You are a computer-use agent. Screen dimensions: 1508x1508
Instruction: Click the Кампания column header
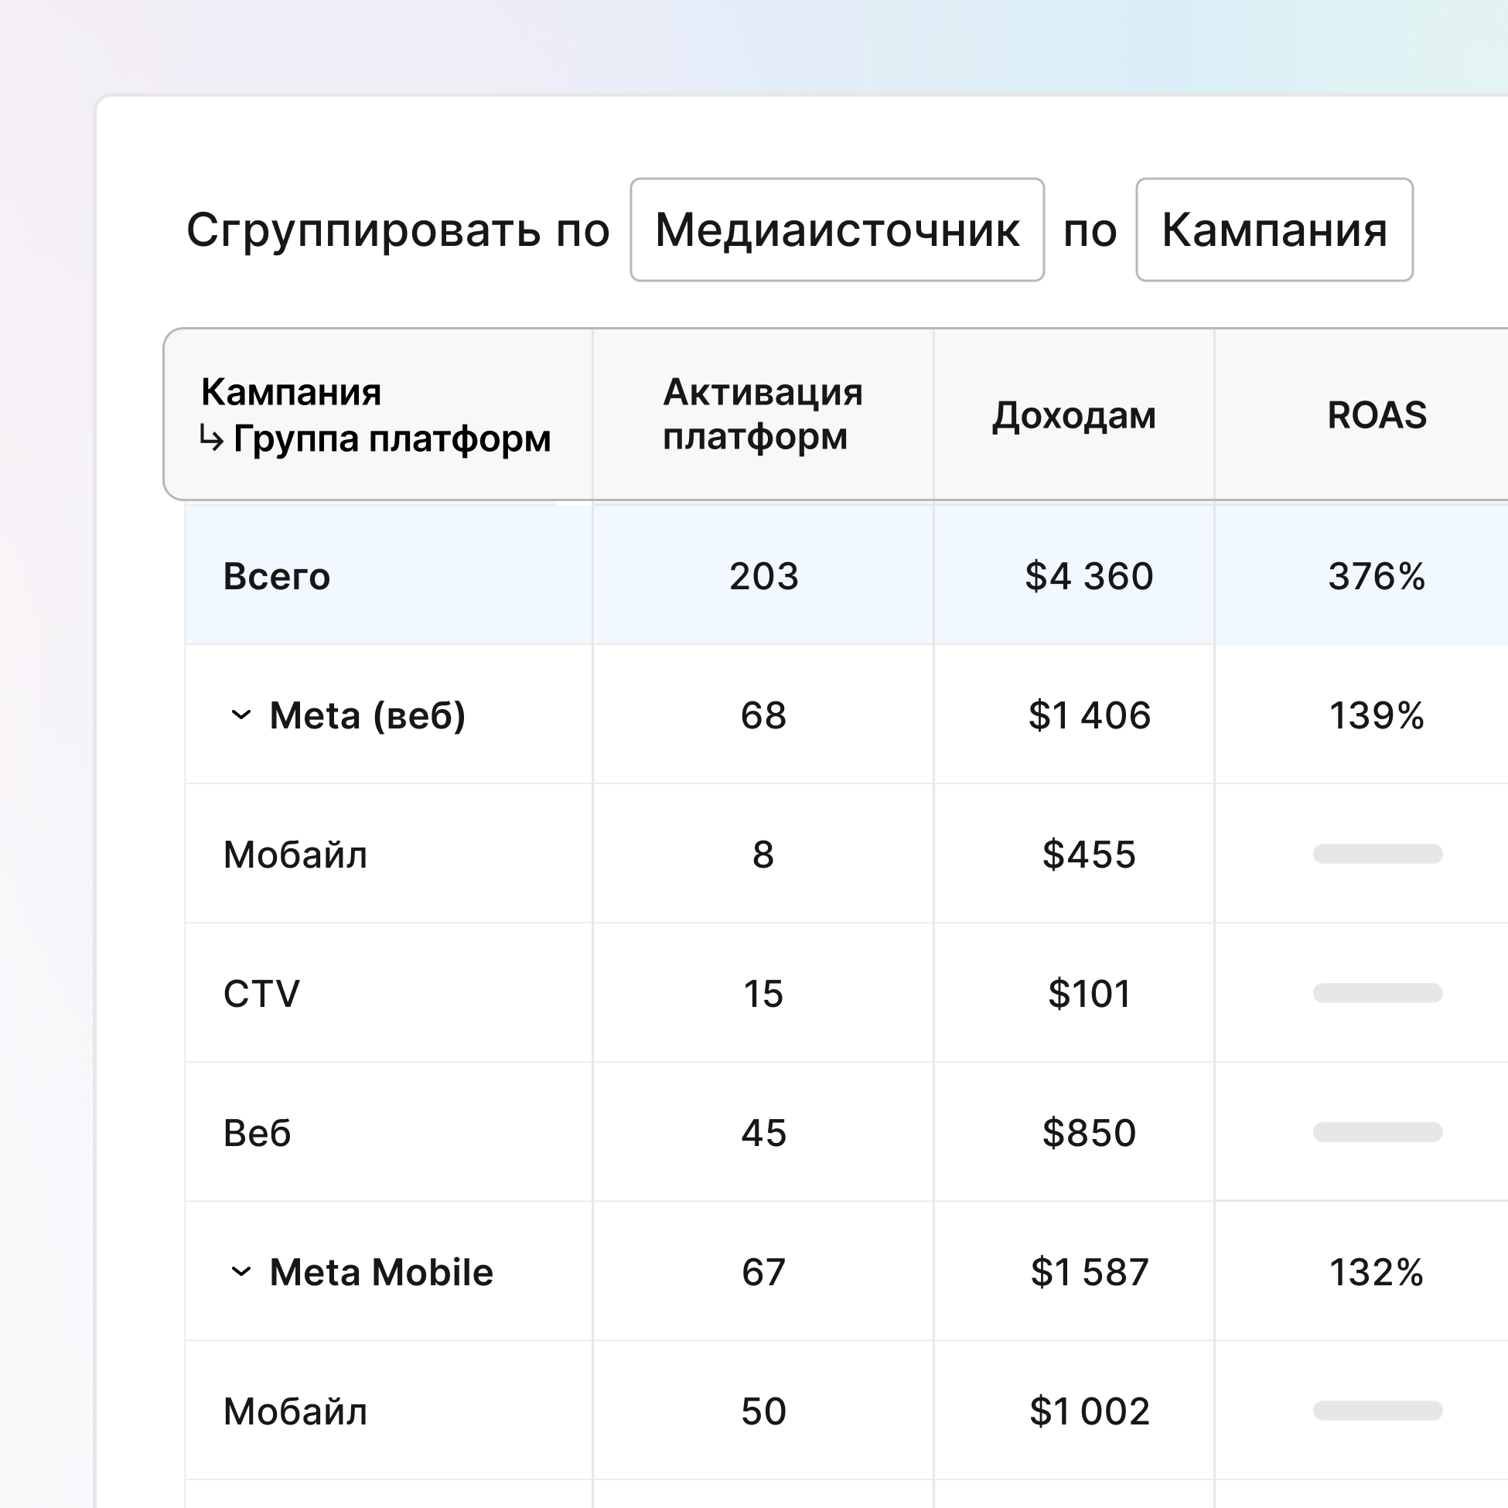click(290, 392)
